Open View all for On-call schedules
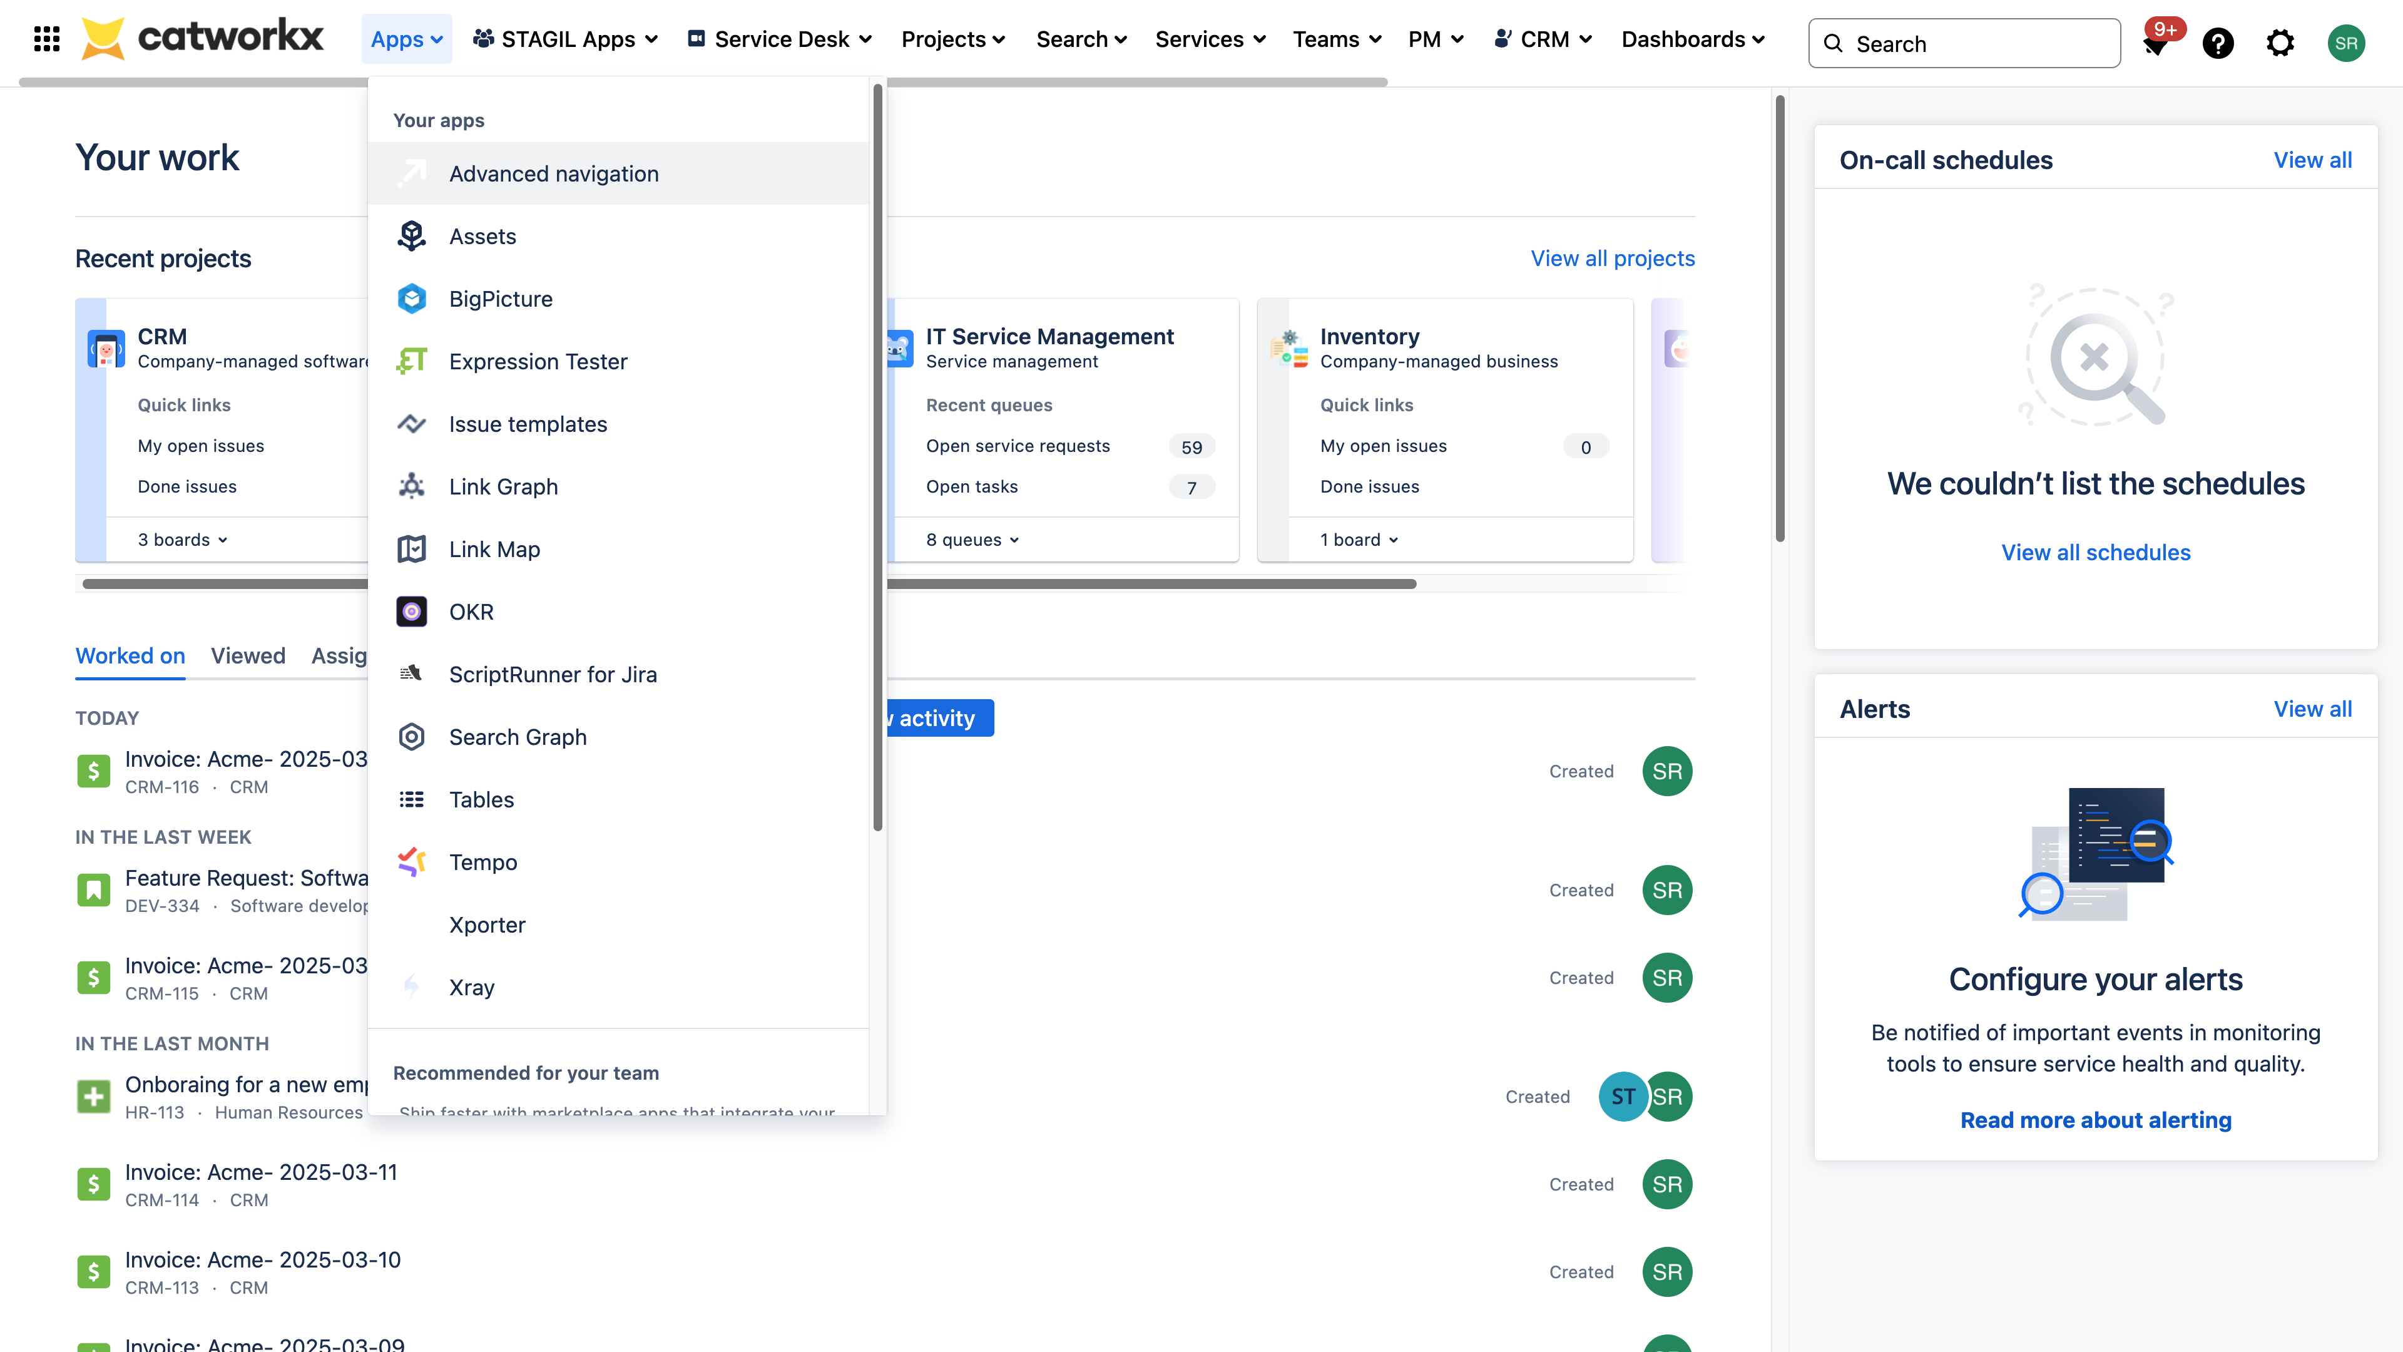 (2312, 160)
